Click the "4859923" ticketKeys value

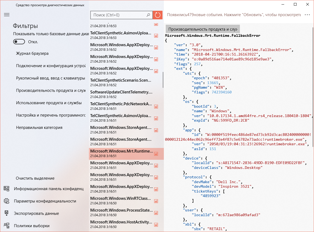(x=211, y=196)
